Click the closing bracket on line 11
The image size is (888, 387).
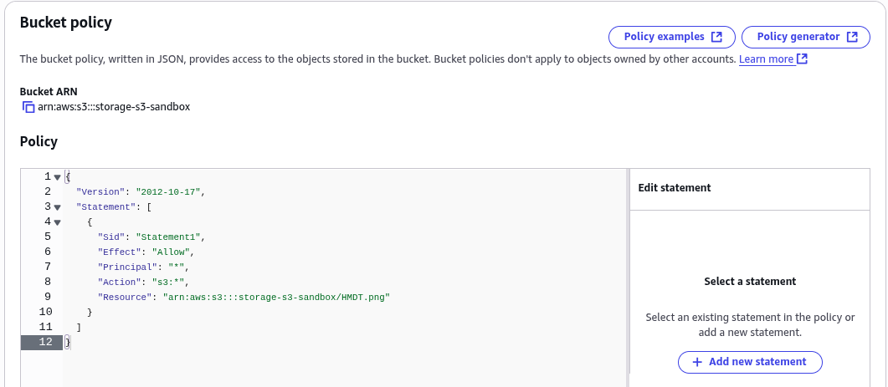coord(79,327)
